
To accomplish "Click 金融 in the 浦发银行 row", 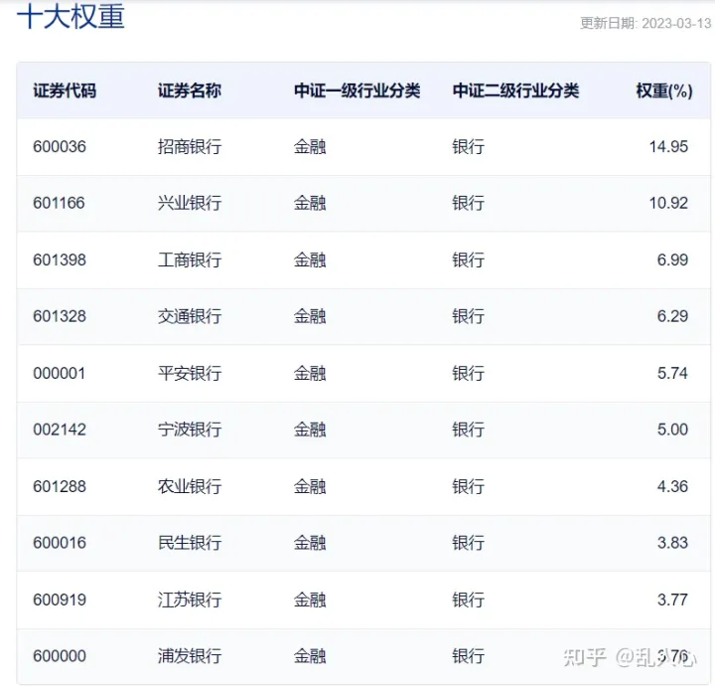I will point(310,656).
